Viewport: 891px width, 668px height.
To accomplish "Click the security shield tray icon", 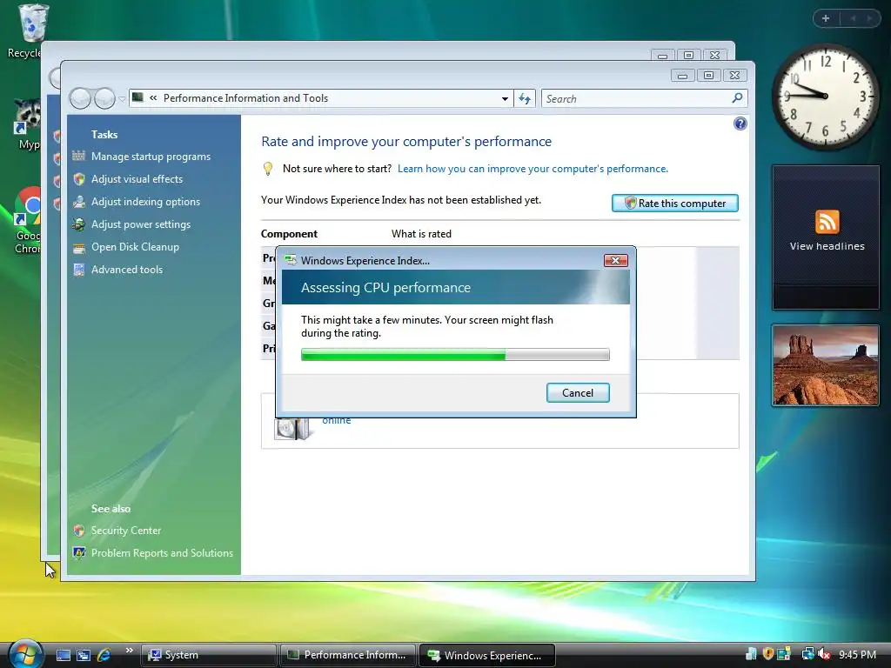I will (767, 654).
